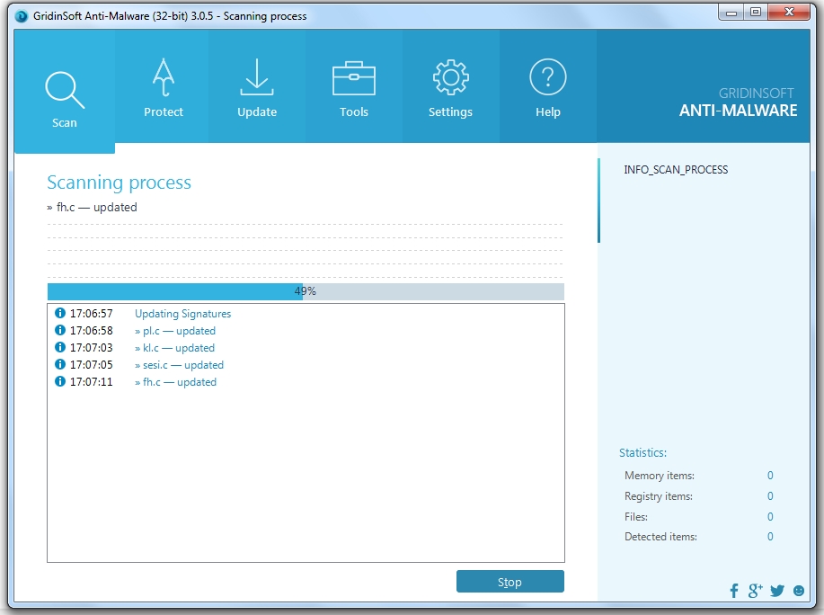Click the 'Statistics:' heading
Image resolution: width=824 pixels, height=615 pixels.
click(x=642, y=452)
